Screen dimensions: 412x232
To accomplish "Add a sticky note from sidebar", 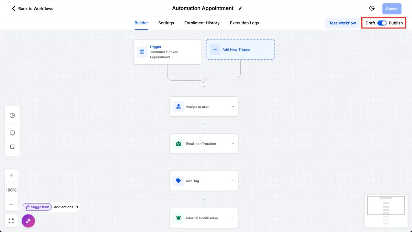I will pos(12,147).
